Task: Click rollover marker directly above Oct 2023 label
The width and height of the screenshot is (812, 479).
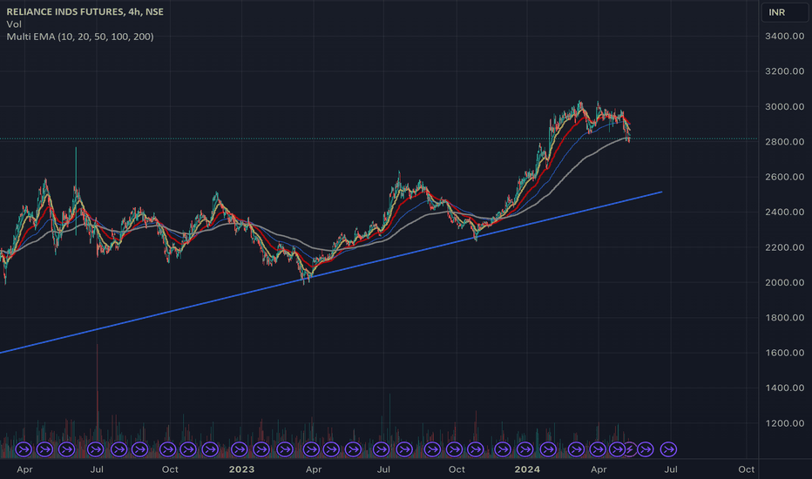Action: tap(454, 449)
